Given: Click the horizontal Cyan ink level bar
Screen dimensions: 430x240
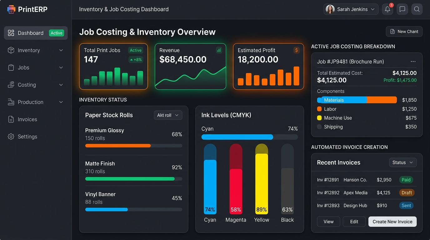Looking at the screenshot, I should 250,137.
